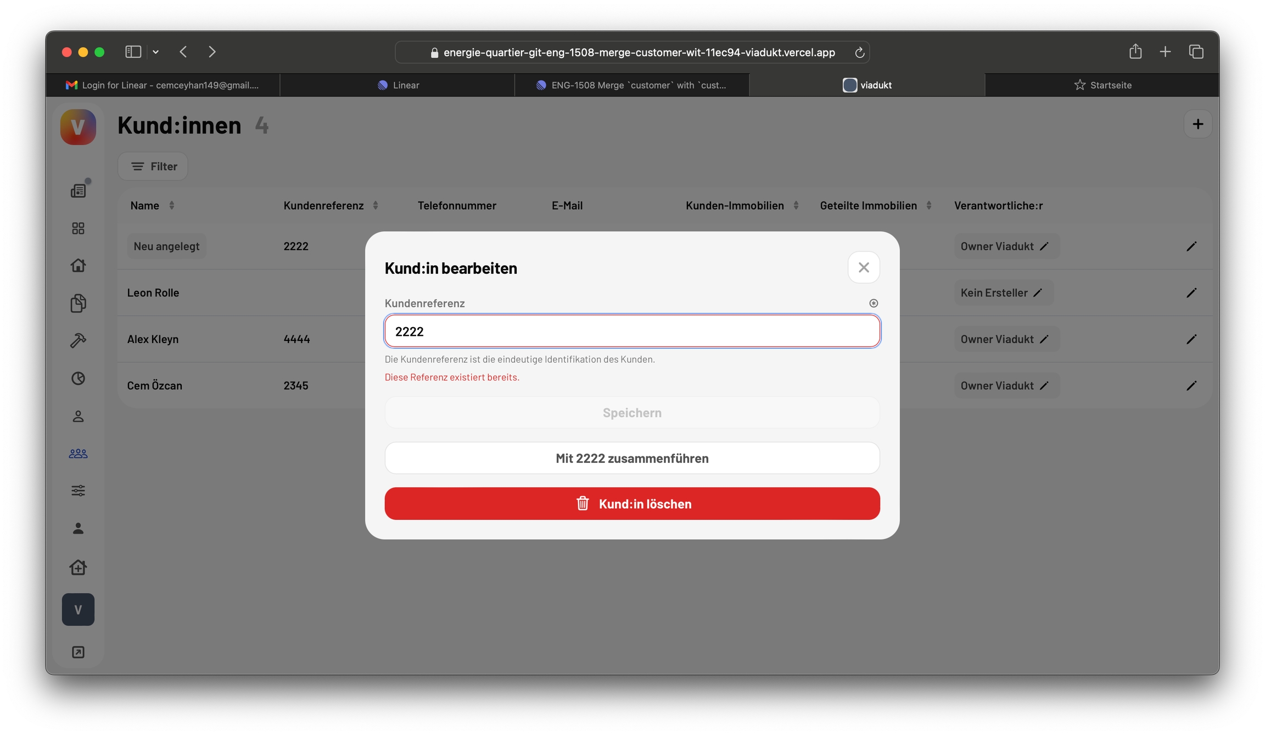The image size is (1265, 735).
Task: Switch to the Linear browser tab
Action: pyautogui.click(x=398, y=85)
